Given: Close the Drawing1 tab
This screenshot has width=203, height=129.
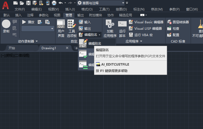Looking at the screenshot, I should click(67, 48).
